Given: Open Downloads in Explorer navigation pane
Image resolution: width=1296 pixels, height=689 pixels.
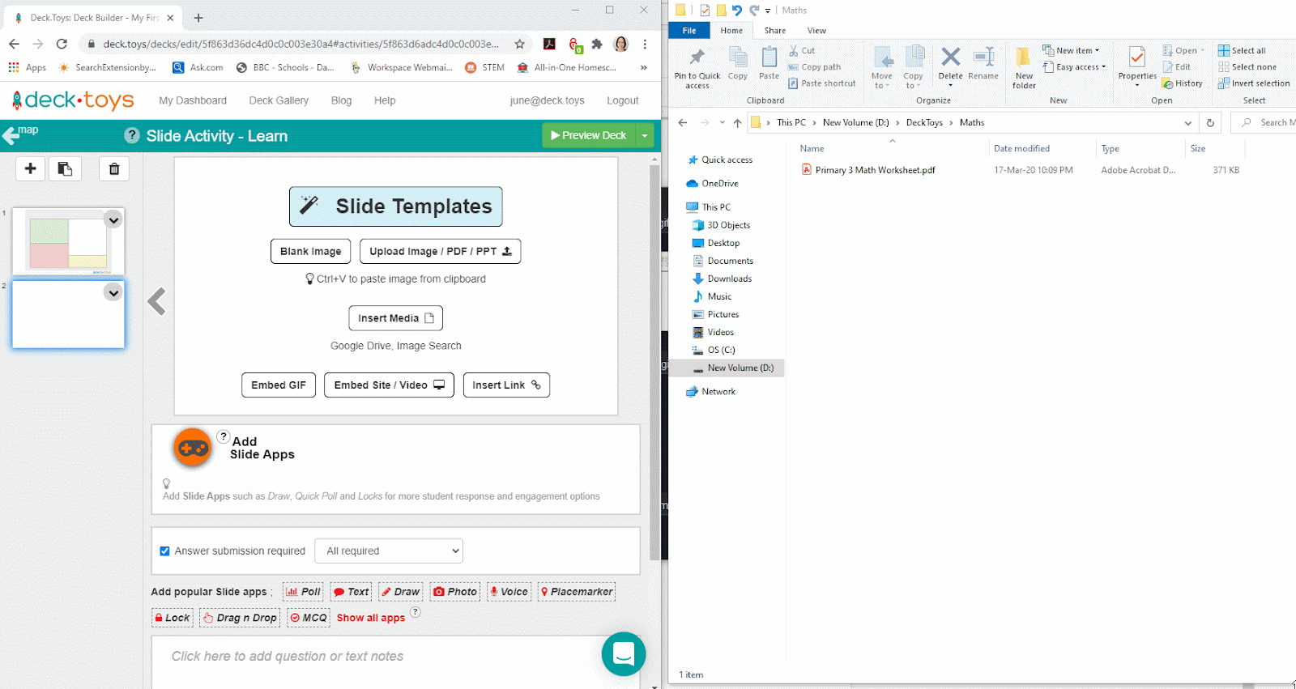Looking at the screenshot, I should [x=729, y=279].
